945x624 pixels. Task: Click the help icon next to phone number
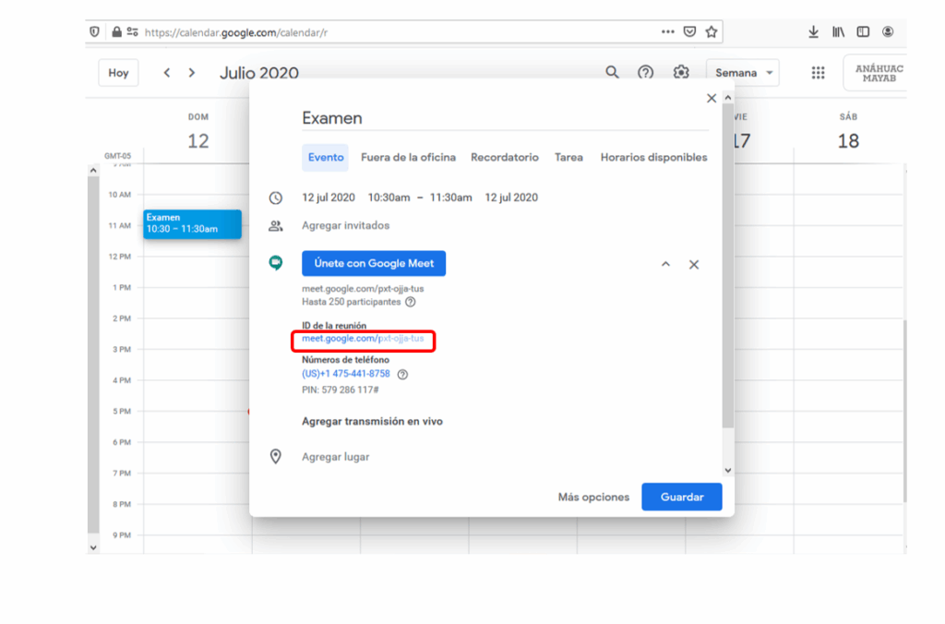pos(402,374)
